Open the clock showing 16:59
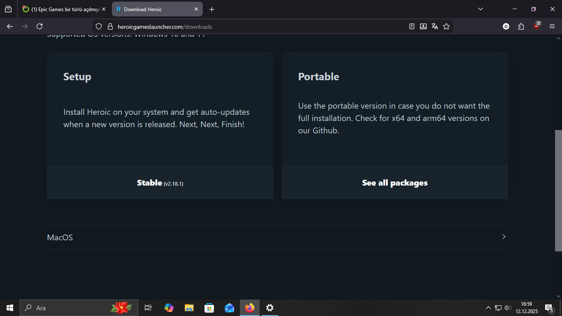This screenshot has width=562, height=316. click(527, 308)
